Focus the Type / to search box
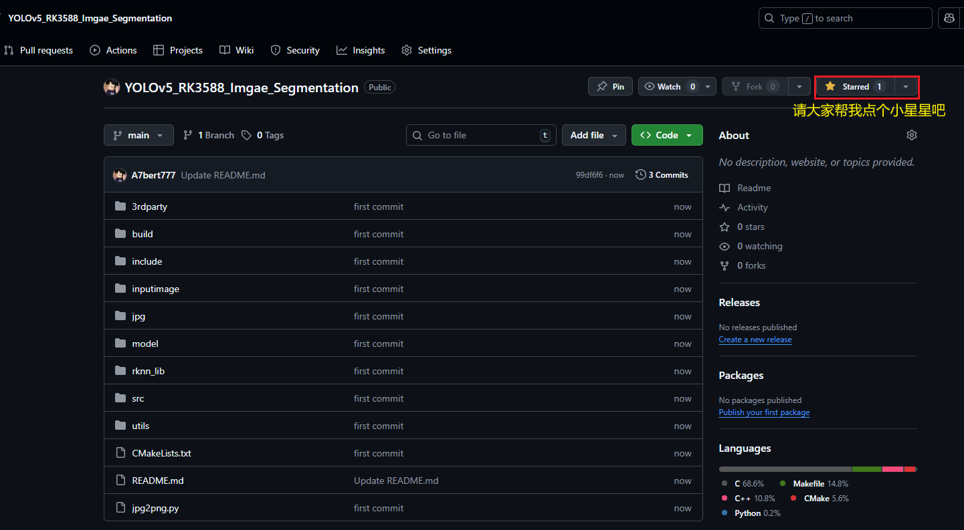Viewport: 964px width, 530px height. tap(846, 18)
